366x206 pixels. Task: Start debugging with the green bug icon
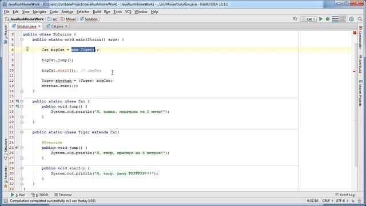pyautogui.click(x=328, y=19)
